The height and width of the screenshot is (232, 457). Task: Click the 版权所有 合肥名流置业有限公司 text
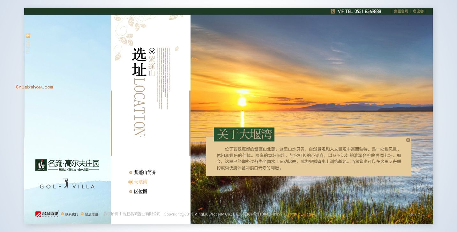click(x=132, y=214)
